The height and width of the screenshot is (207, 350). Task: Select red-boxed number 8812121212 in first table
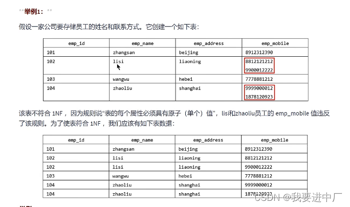(259, 61)
